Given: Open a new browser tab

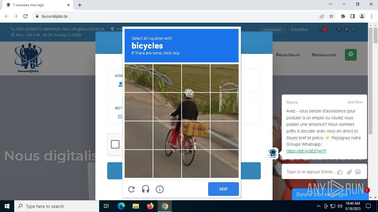Looking at the screenshot, I should pyautogui.click(x=80, y=5).
